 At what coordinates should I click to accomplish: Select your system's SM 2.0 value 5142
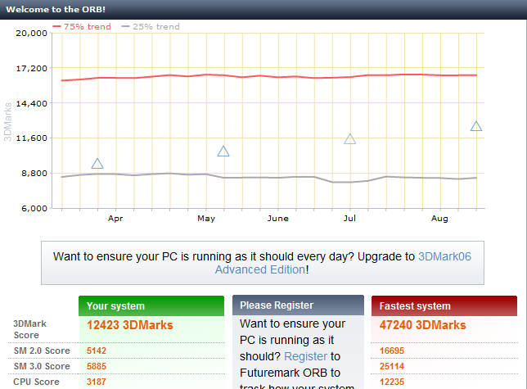tap(97, 351)
